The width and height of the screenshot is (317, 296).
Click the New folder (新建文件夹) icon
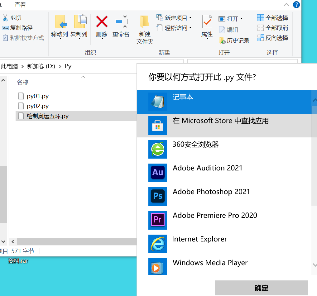(145, 21)
